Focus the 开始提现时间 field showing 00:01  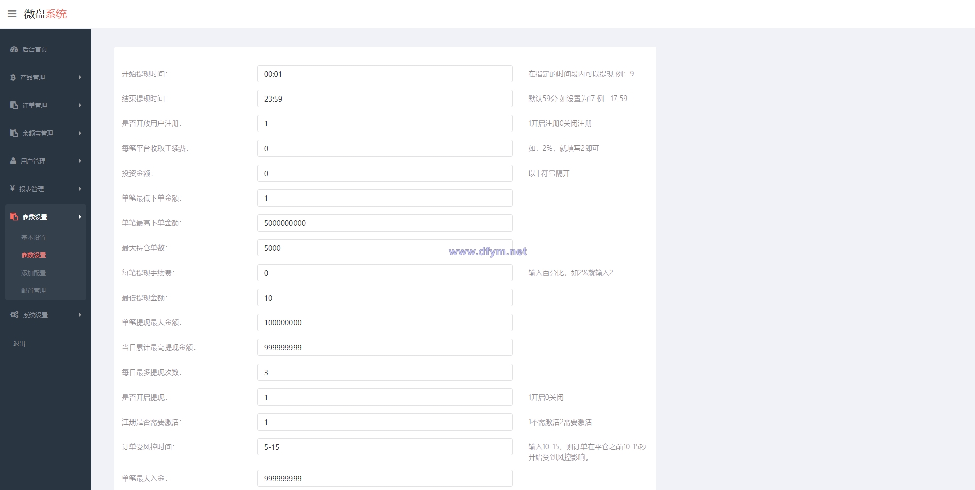[x=385, y=74]
